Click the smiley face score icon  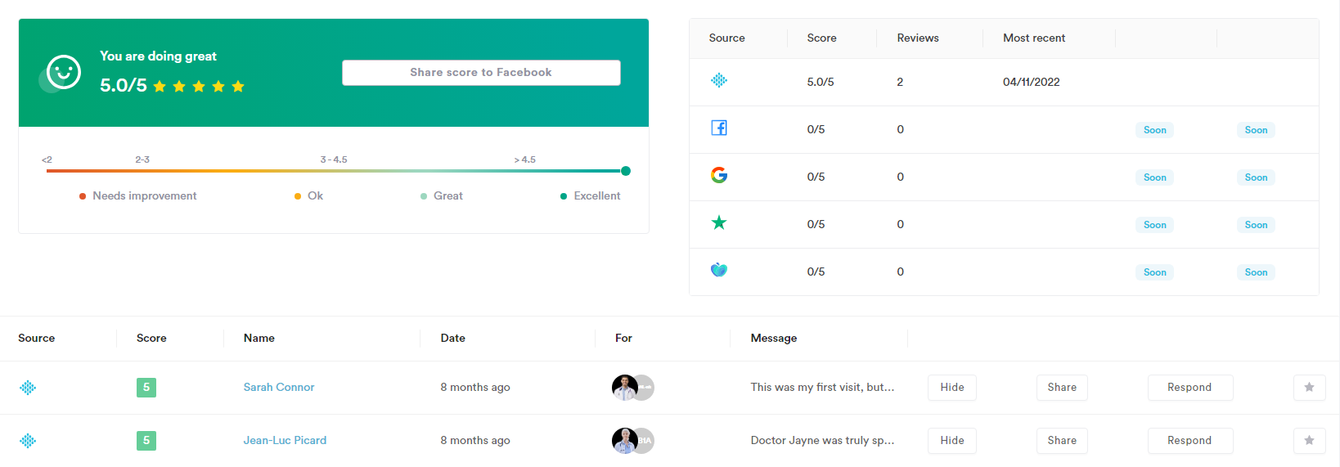tap(63, 73)
